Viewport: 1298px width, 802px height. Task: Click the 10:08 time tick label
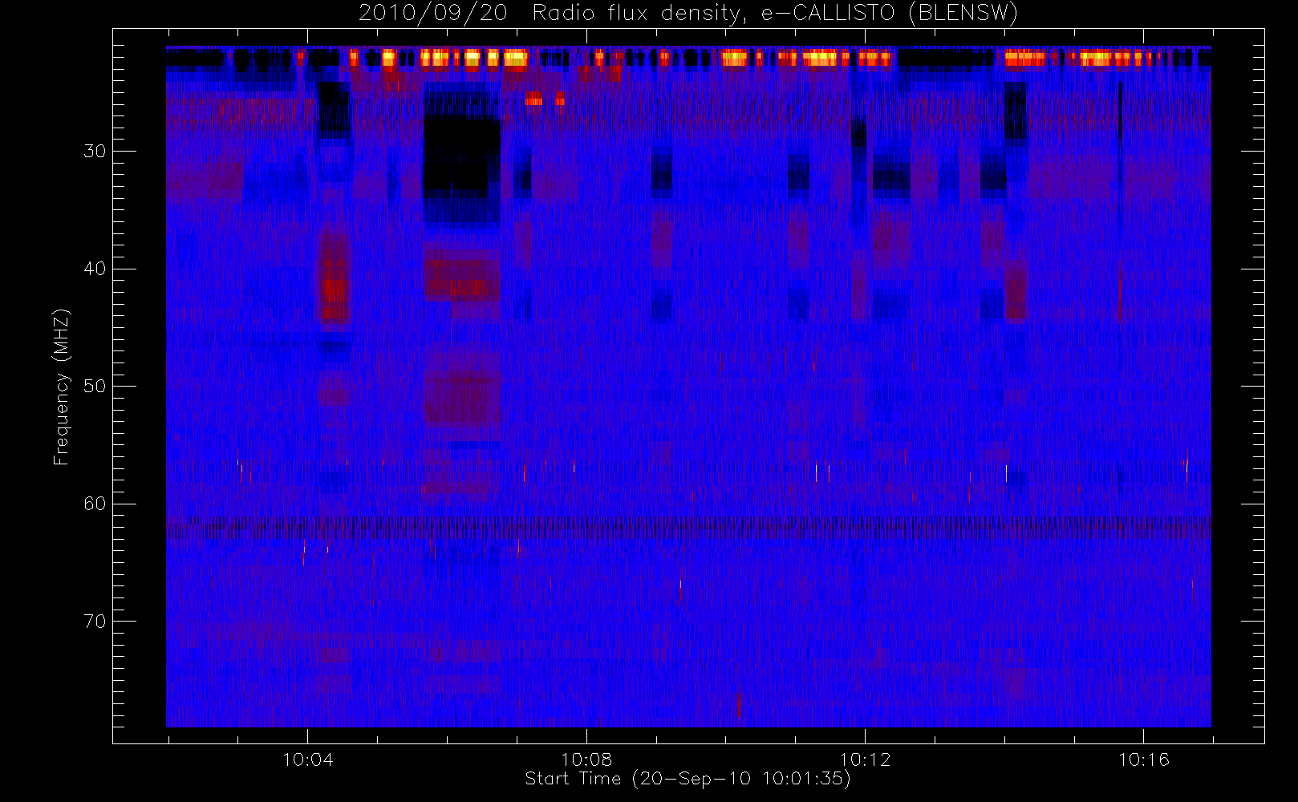click(x=586, y=759)
